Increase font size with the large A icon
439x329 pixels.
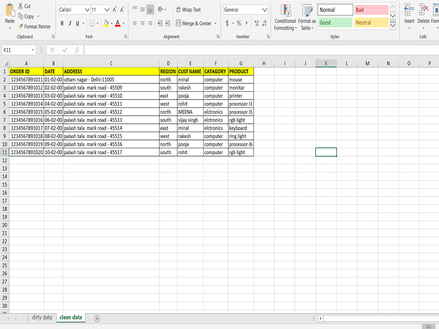[115, 10]
